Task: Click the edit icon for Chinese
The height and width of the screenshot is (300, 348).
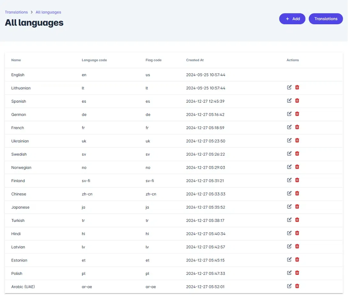Action: 289,193
